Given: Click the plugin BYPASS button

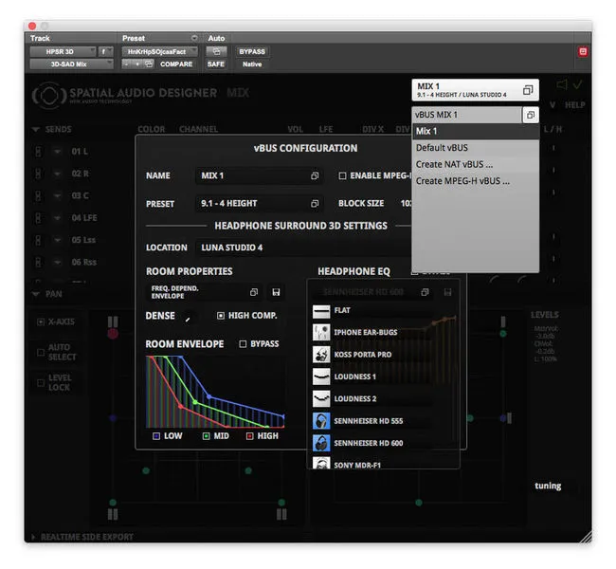Looking at the screenshot, I should pos(252,51).
